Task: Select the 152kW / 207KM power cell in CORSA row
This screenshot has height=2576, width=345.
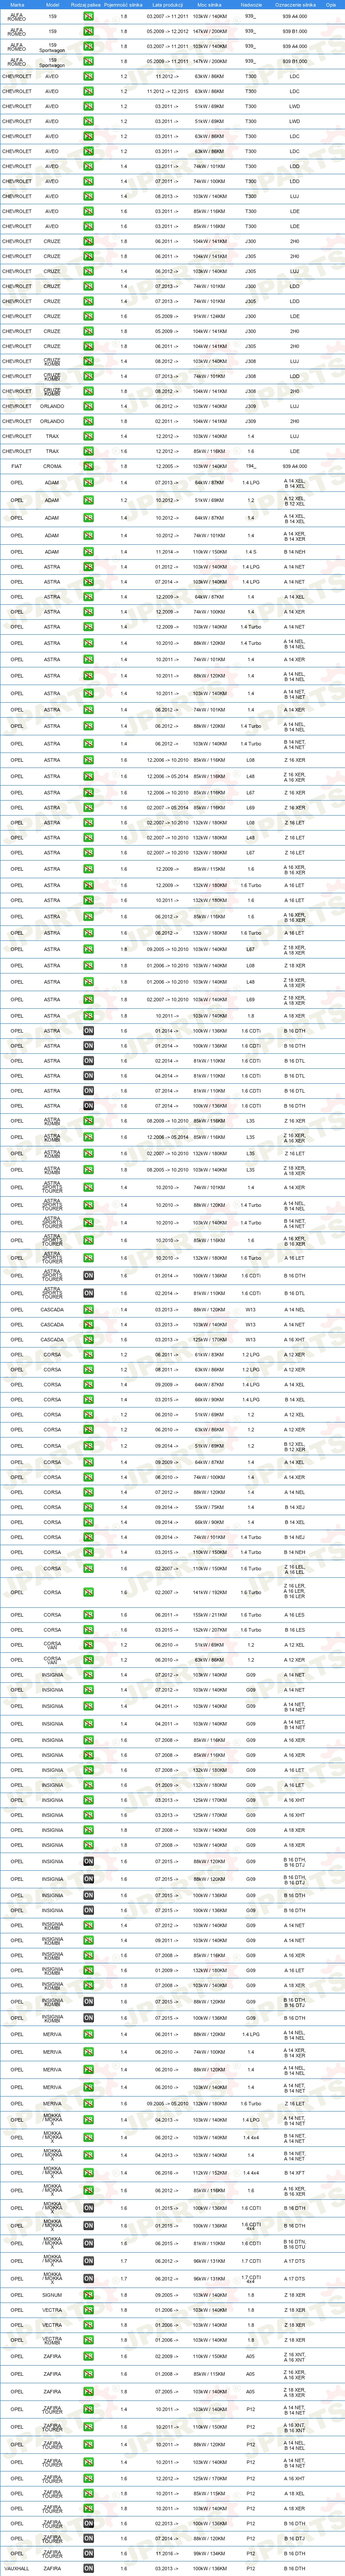Action: point(210,1630)
